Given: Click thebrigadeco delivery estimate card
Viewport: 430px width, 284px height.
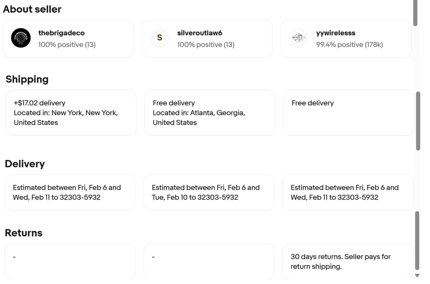Looking at the screenshot, I should (x=70, y=192).
